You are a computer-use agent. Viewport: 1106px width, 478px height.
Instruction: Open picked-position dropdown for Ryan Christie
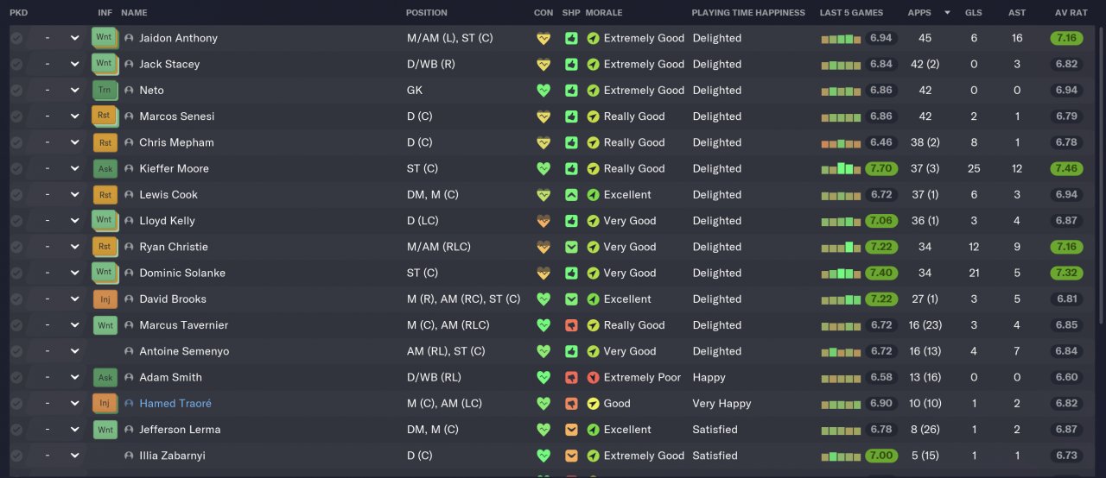(x=75, y=248)
